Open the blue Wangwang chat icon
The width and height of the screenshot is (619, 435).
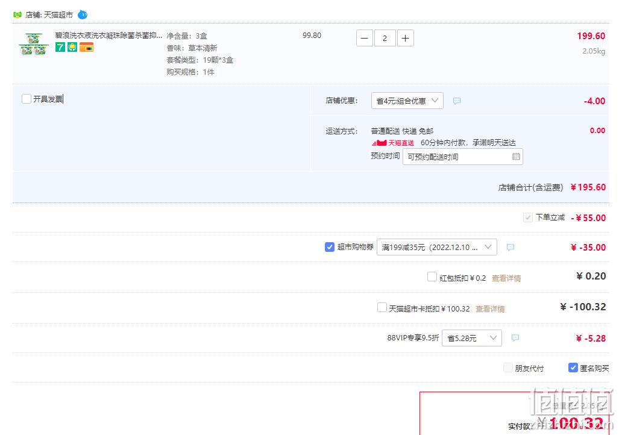click(x=83, y=14)
